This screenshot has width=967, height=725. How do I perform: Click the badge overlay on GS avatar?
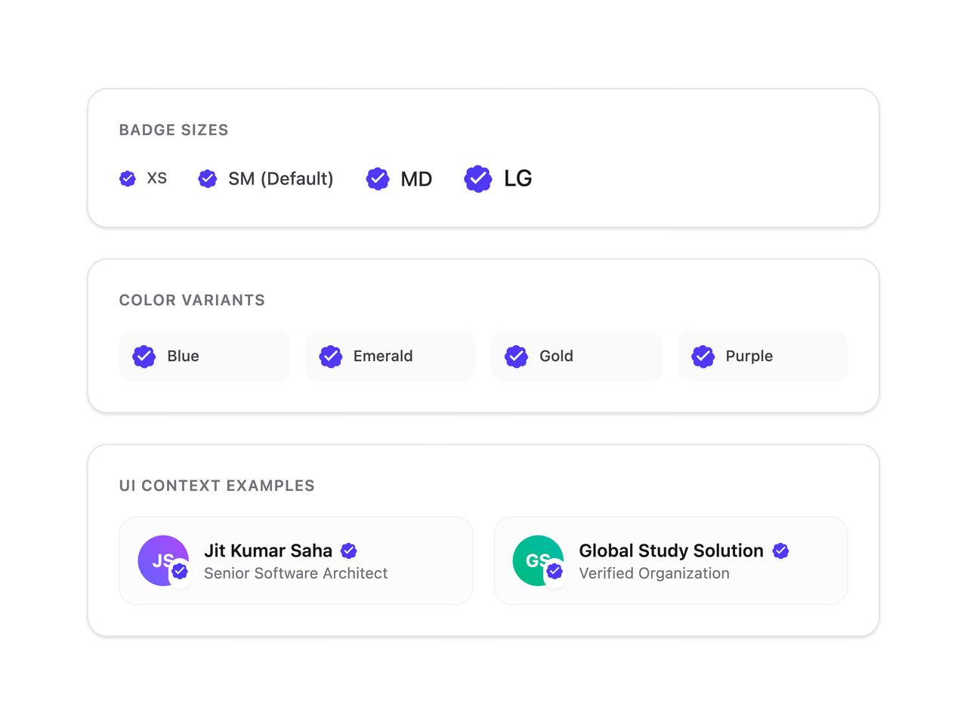tap(555, 572)
